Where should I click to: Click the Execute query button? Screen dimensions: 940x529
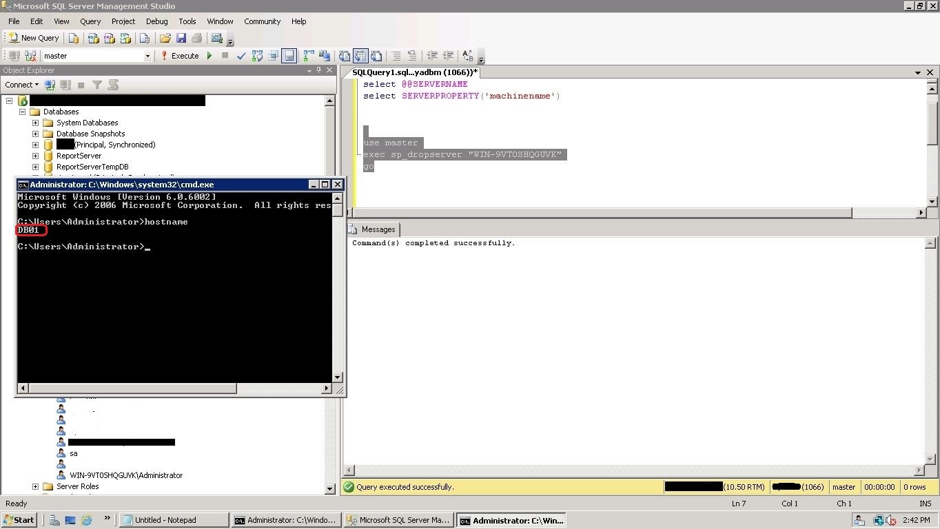pos(180,56)
